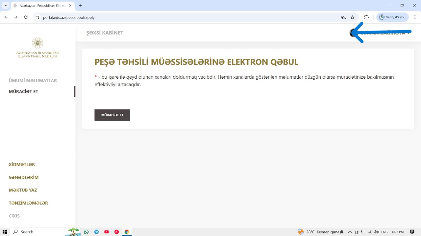
Task: Close the current browser tab
Action: tap(70, 6)
